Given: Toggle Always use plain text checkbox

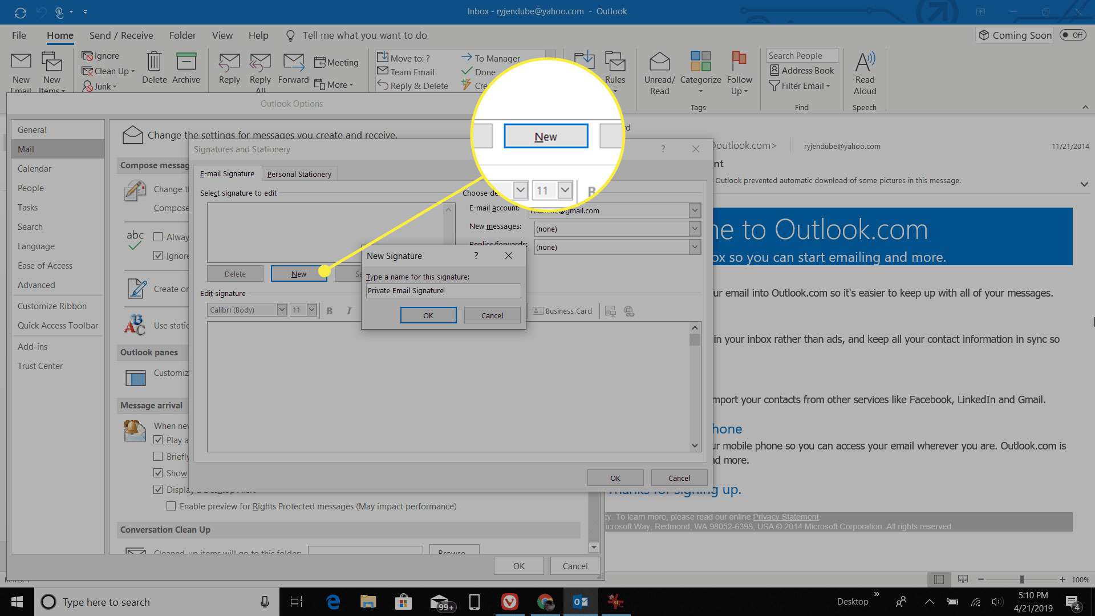Looking at the screenshot, I should point(157,236).
